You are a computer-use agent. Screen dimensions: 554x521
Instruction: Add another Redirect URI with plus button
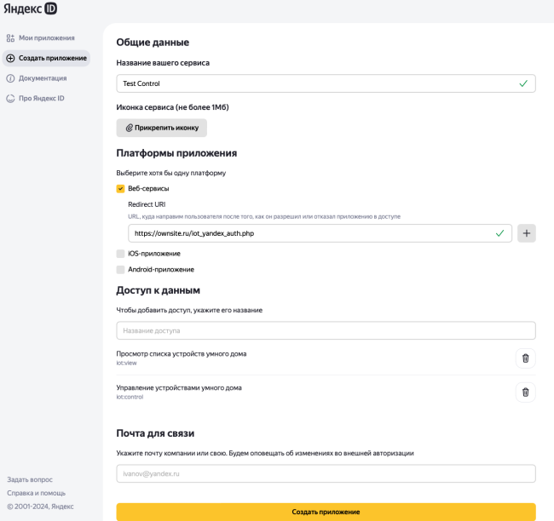point(526,233)
